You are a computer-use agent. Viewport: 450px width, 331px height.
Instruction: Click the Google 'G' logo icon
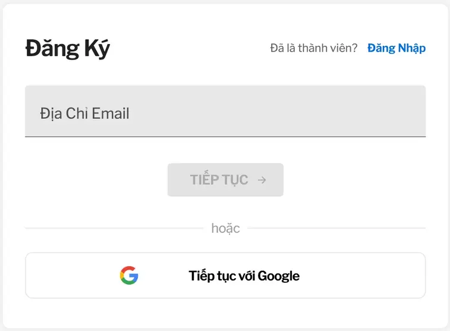[x=129, y=275]
